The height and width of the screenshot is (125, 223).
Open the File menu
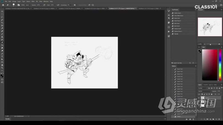[6, 1]
